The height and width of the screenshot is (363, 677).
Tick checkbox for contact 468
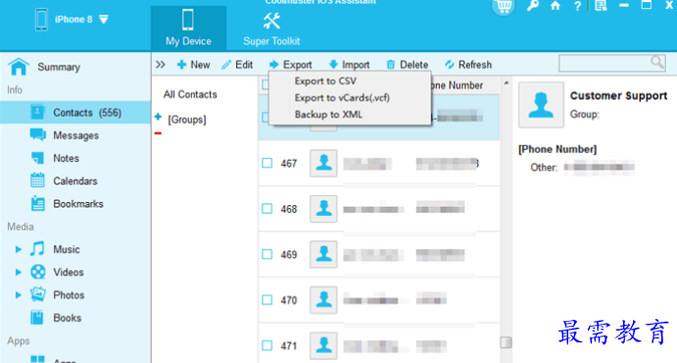click(267, 209)
